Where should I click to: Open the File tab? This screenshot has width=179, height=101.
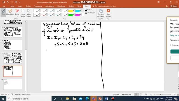pyautogui.click(x=4, y=6)
